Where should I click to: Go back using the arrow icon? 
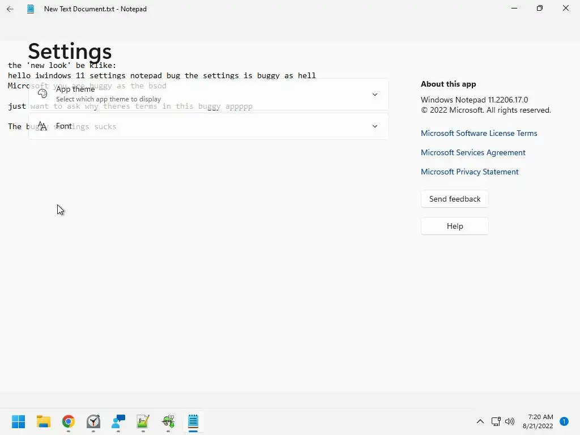pos(10,9)
